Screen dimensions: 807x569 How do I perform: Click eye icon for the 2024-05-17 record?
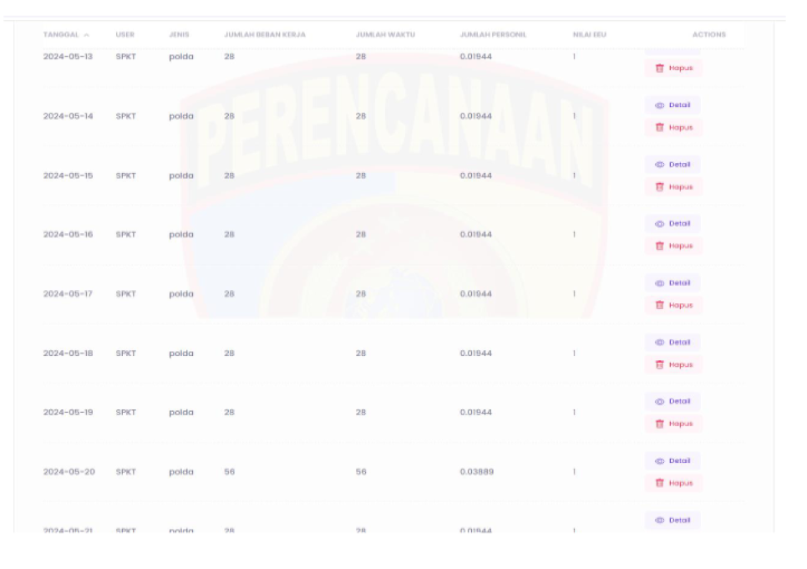[x=659, y=283]
